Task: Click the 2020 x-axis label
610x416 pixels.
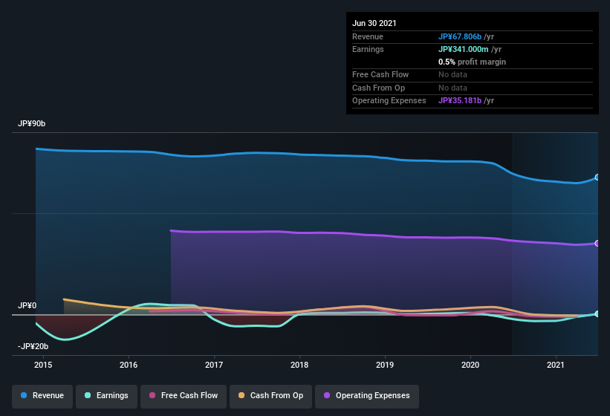Action: pyautogui.click(x=470, y=365)
